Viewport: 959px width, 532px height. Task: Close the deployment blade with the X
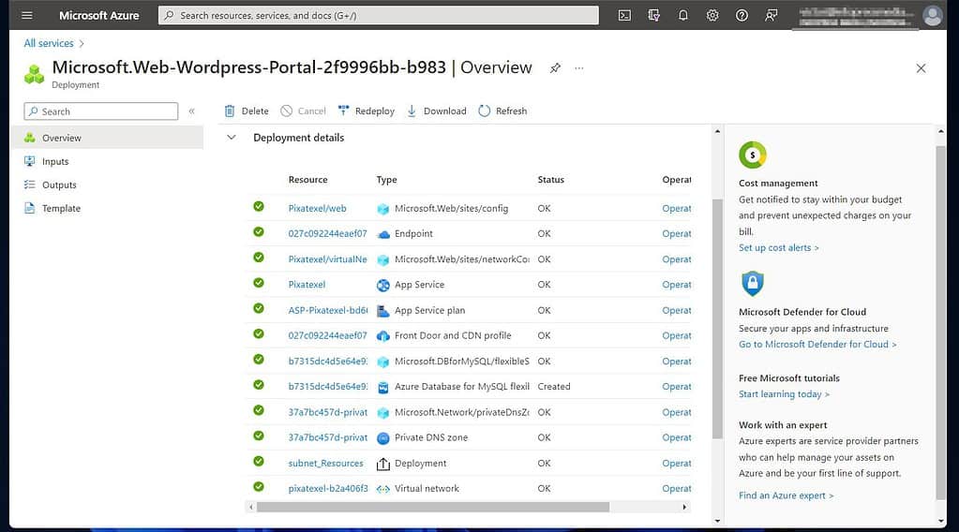point(922,68)
